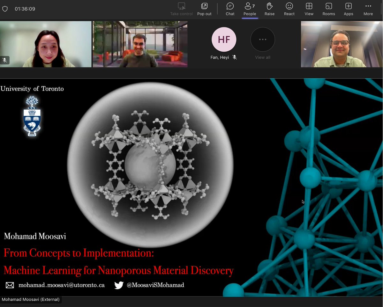Switch to the Chat tab
The width and height of the screenshot is (383, 307).
coord(230,9)
